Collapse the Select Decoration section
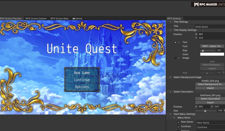The image size is (225, 131). [170, 92]
